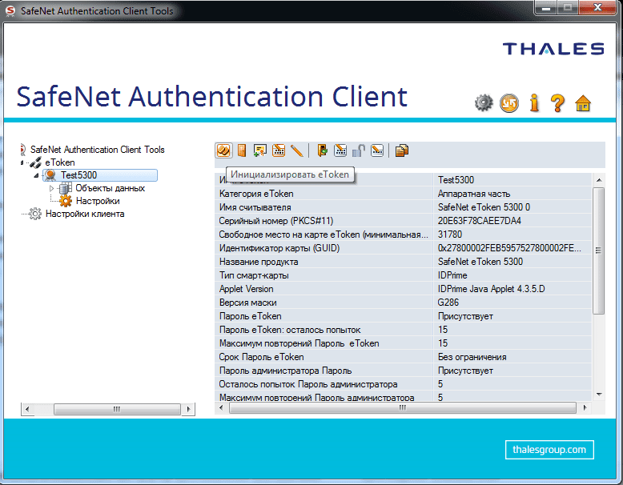This screenshot has height=485, width=623.
Task: Click the Без ограничения value
Action: [472, 357]
